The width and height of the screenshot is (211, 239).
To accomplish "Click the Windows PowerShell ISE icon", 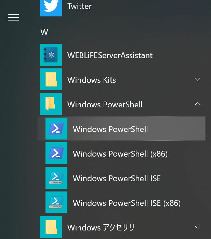I will tap(56, 178).
